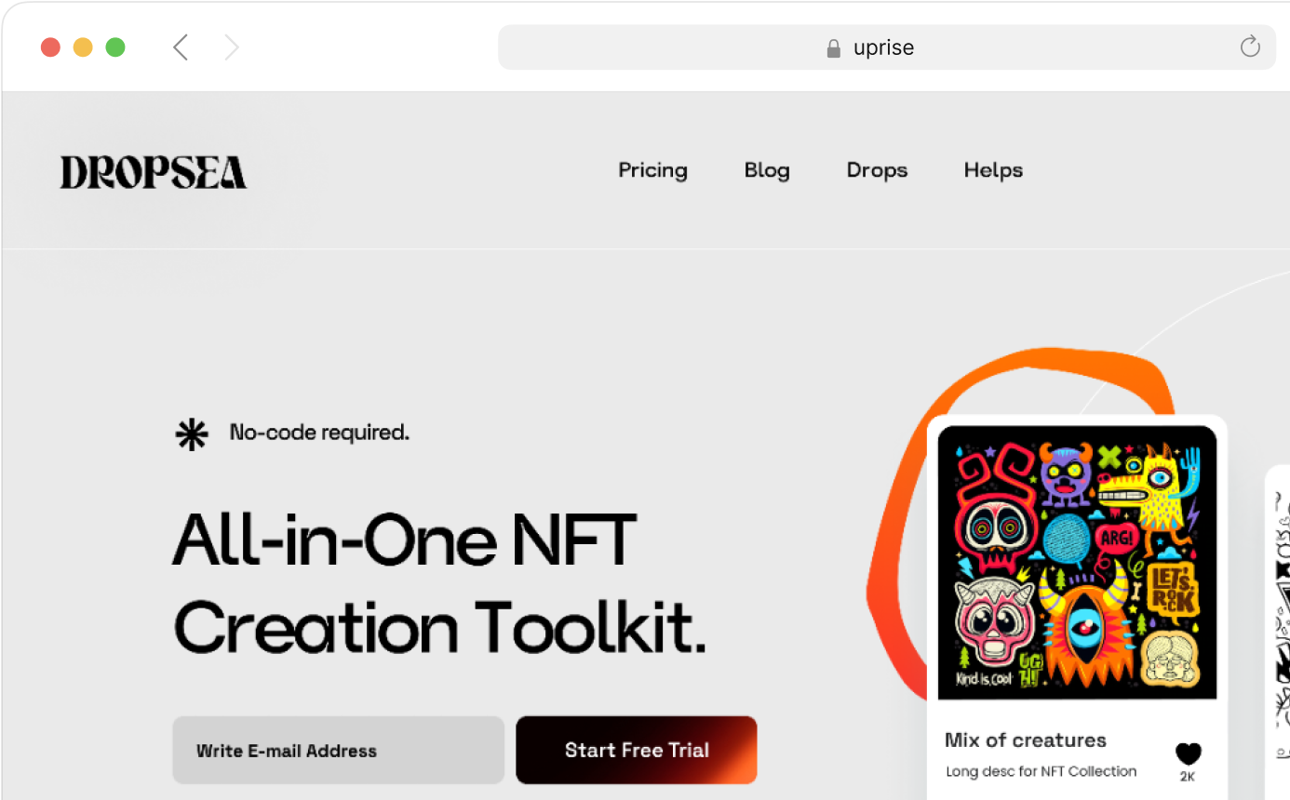Open the Drops menu item
The image size is (1290, 800).
point(877,170)
